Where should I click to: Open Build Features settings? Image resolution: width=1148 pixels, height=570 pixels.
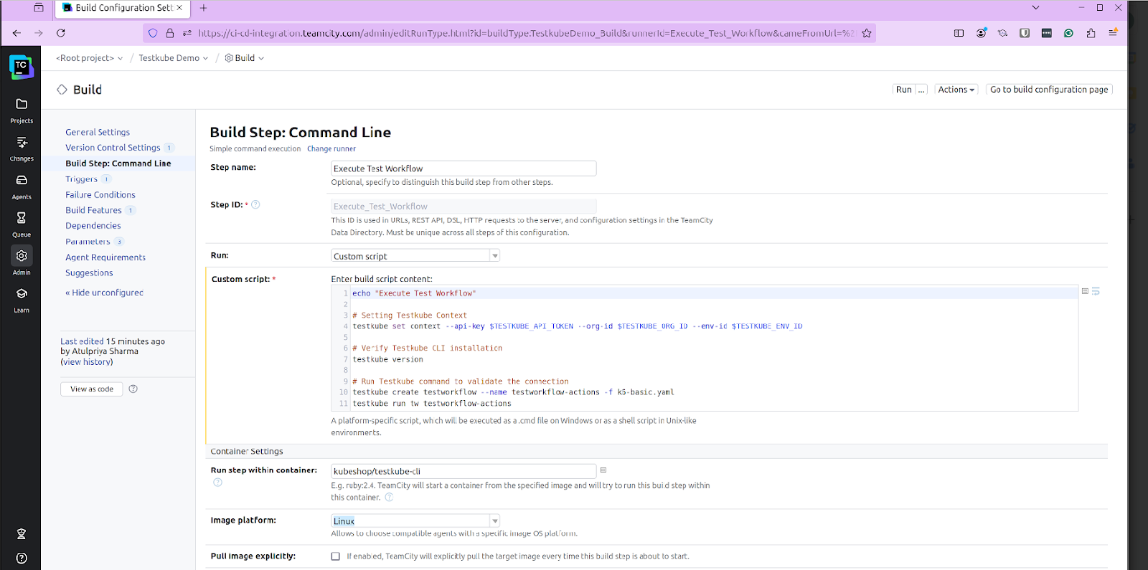93,210
